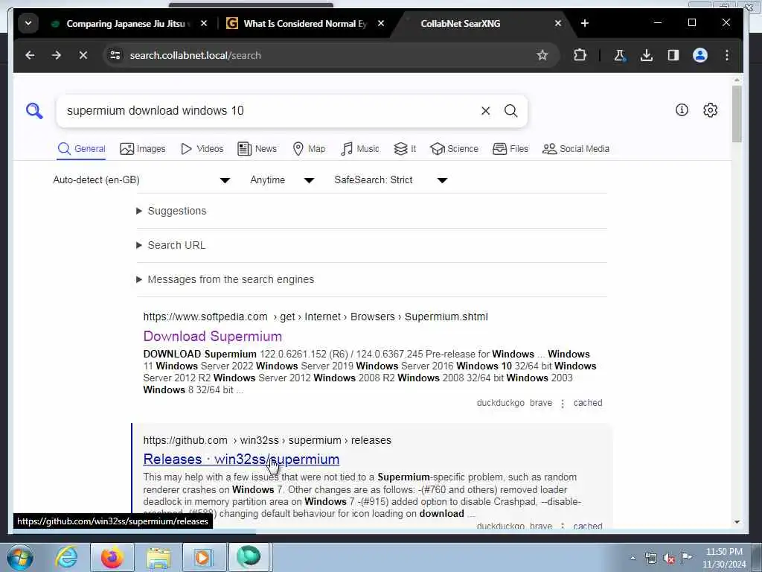Select the IT search category
762x572 pixels.
(x=405, y=149)
